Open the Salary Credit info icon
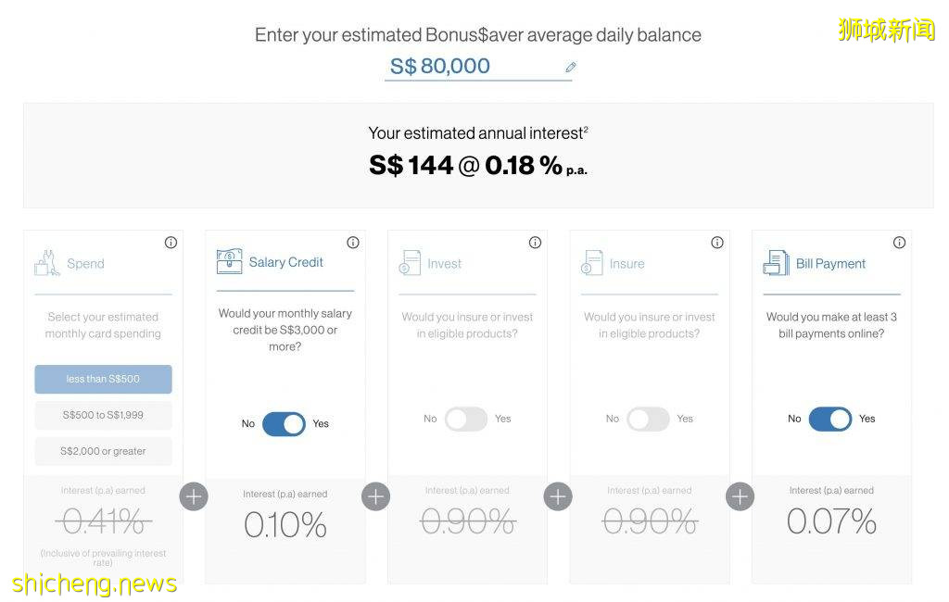This screenshot has height=602, width=949. 353,243
